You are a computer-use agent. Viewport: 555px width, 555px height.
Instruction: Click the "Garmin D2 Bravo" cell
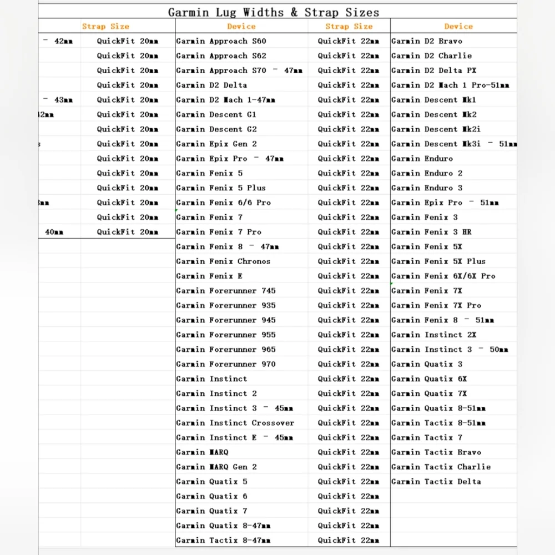pos(454,41)
